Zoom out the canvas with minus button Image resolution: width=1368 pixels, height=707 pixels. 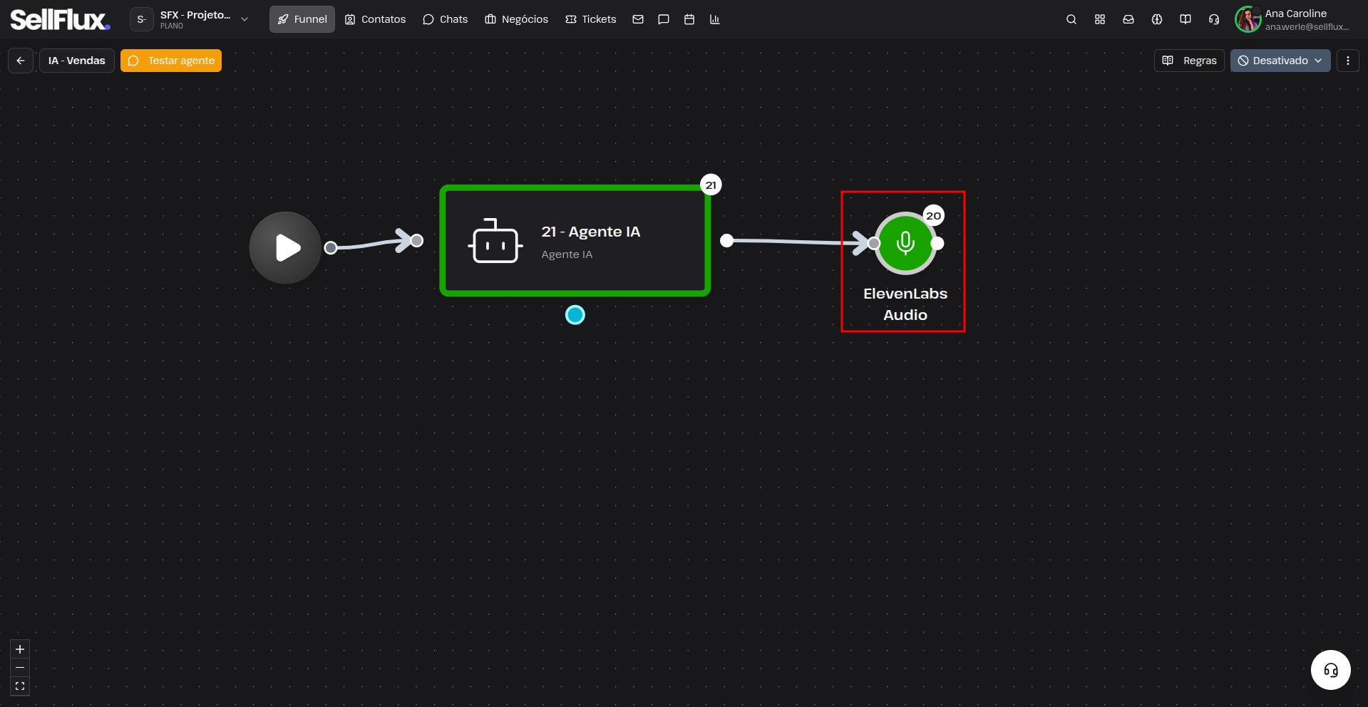pos(20,668)
